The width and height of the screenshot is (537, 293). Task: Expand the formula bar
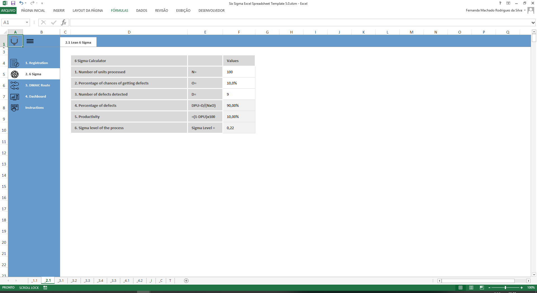[533, 22]
